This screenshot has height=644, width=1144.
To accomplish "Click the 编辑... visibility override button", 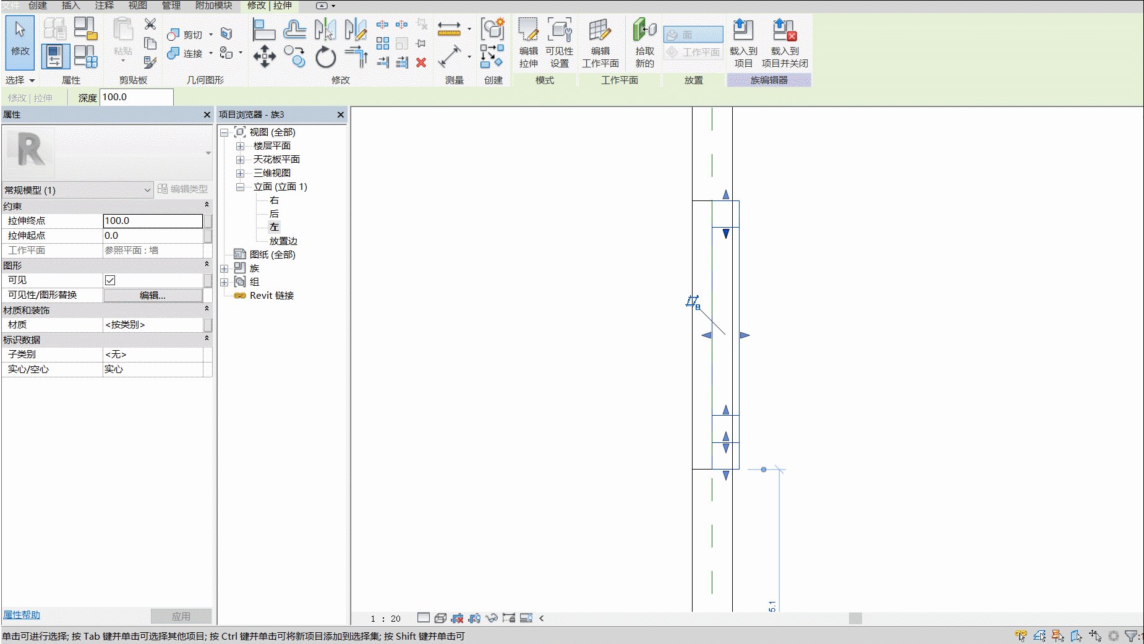I will (153, 295).
